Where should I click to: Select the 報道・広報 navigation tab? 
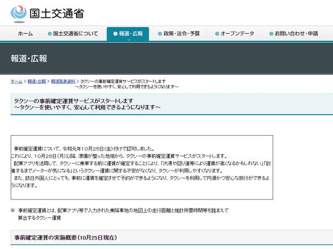click(128, 34)
